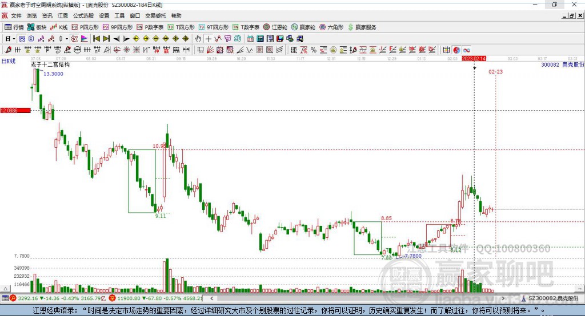Screen dimensions: 585x316
Task: Step right with the black right-arrow icon
Action: [x=126, y=39]
